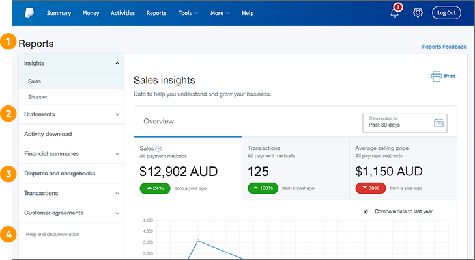Open the settings gear icon
This screenshot has width=475, height=260.
(418, 13)
